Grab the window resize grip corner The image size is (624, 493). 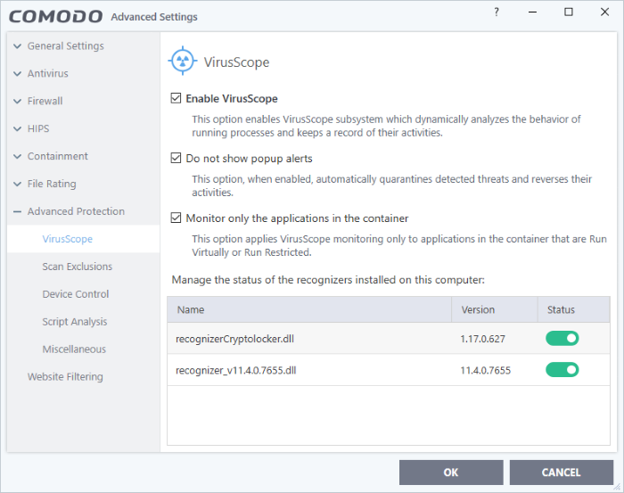click(617, 486)
